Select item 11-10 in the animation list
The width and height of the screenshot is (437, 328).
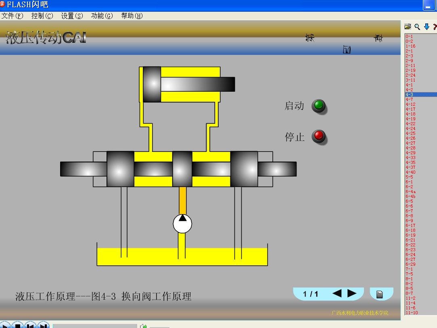pyautogui.click(x=412, y=313)
